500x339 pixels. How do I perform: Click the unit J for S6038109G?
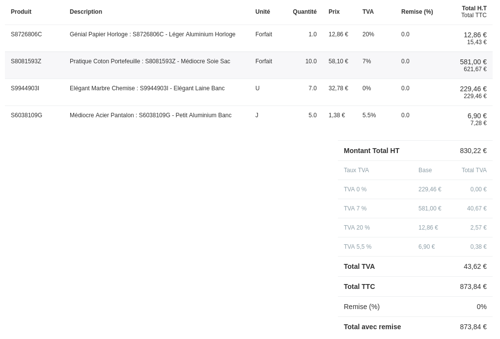pyautogui.click(x=257, y=115)
